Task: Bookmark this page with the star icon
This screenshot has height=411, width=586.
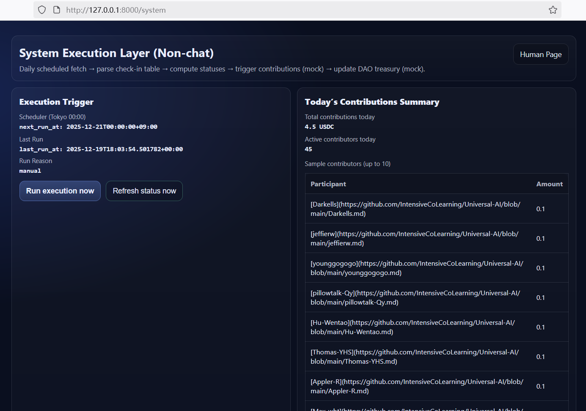Action: (553, 10)
